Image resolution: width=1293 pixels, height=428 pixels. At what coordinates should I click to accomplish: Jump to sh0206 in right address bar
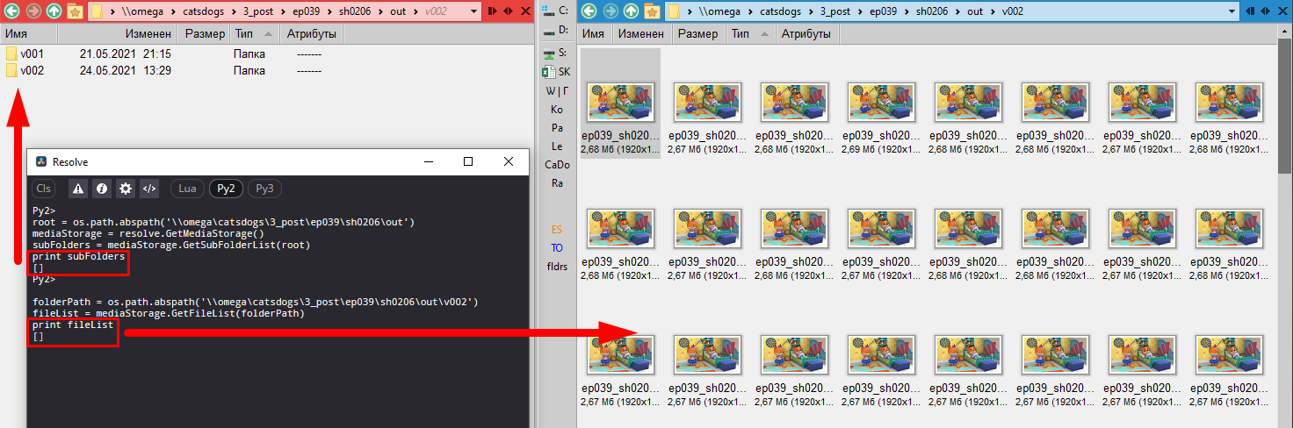click(x=933, y=11)
